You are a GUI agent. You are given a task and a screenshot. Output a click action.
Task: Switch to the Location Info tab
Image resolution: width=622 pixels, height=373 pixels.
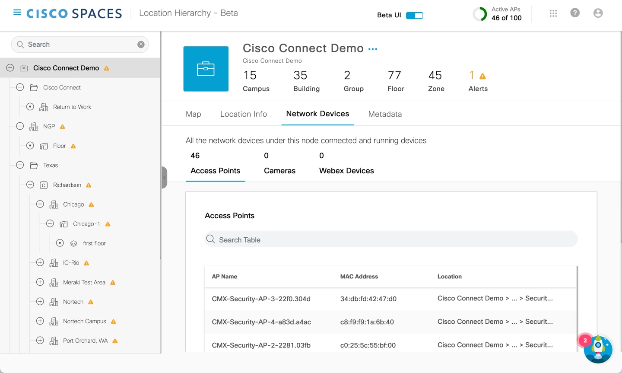click(x=244, y=114)
